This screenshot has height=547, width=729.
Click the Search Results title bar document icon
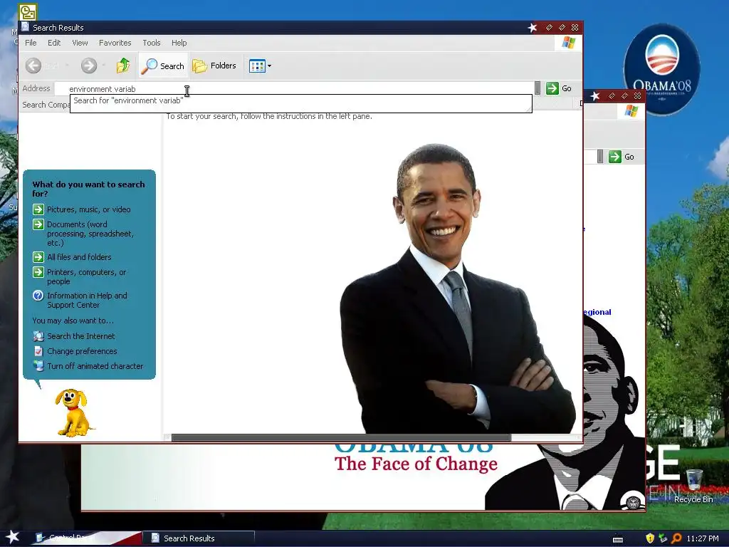point(25,28)
